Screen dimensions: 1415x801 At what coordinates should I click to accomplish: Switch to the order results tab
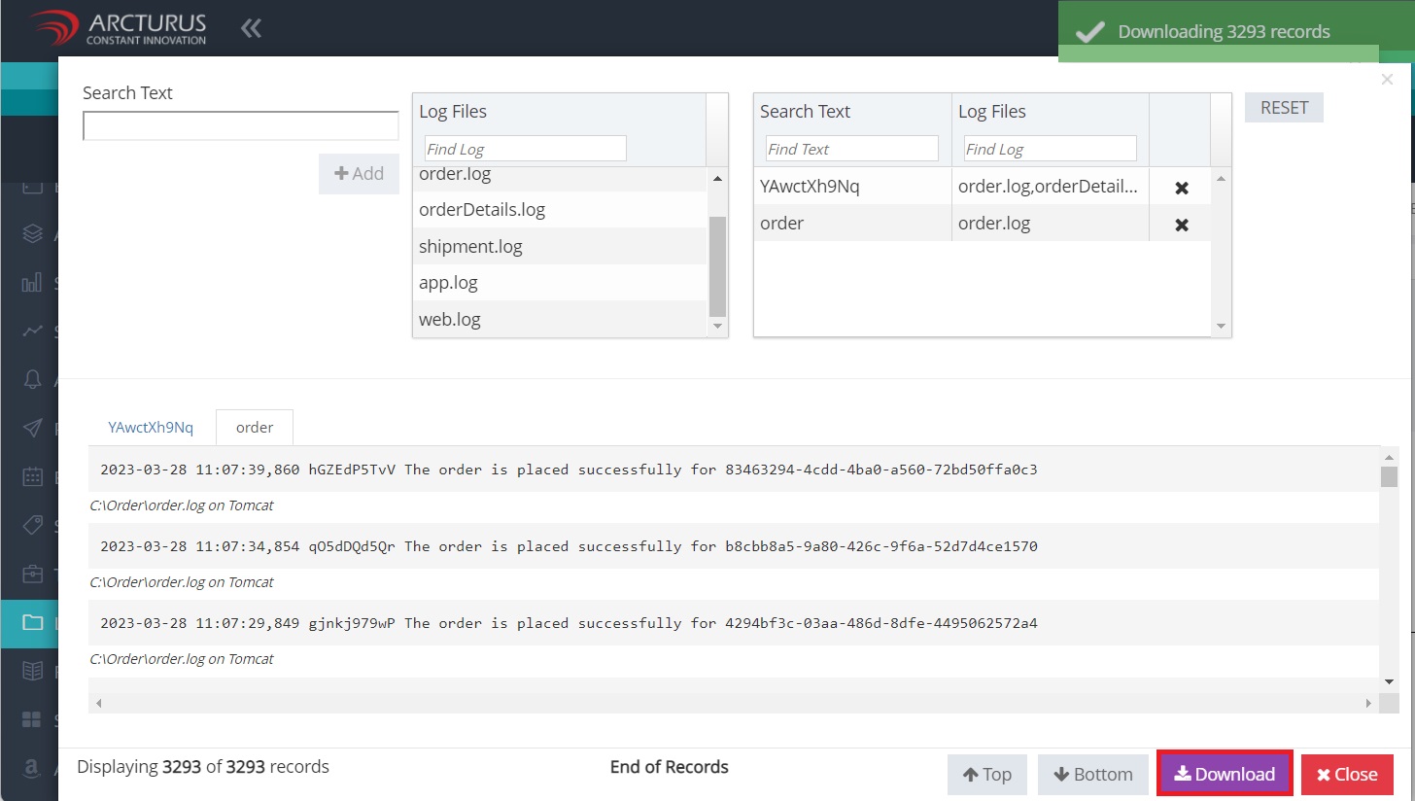(x=255, y=428)
